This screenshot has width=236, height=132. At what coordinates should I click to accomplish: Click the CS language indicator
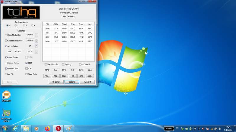point(177,128)
